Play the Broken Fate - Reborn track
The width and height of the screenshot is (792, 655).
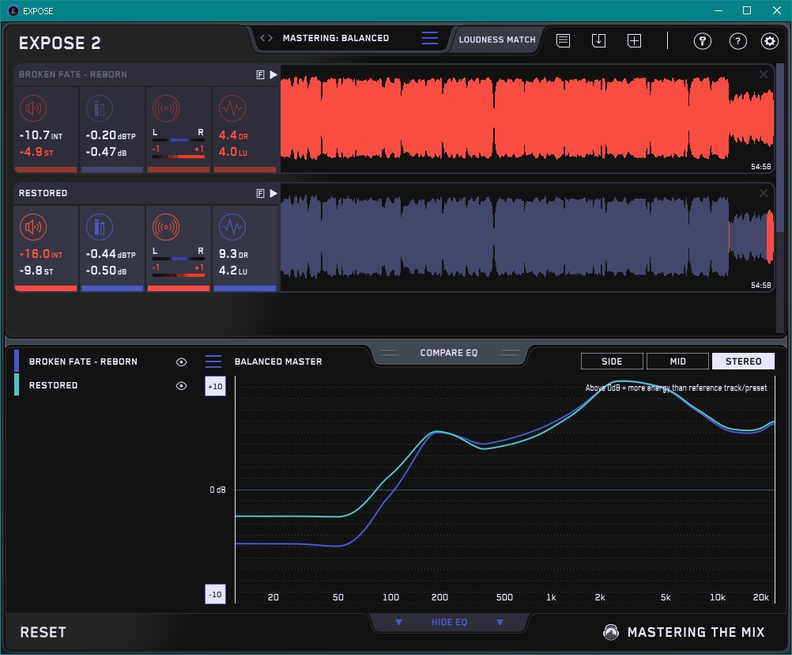(273, 74)
